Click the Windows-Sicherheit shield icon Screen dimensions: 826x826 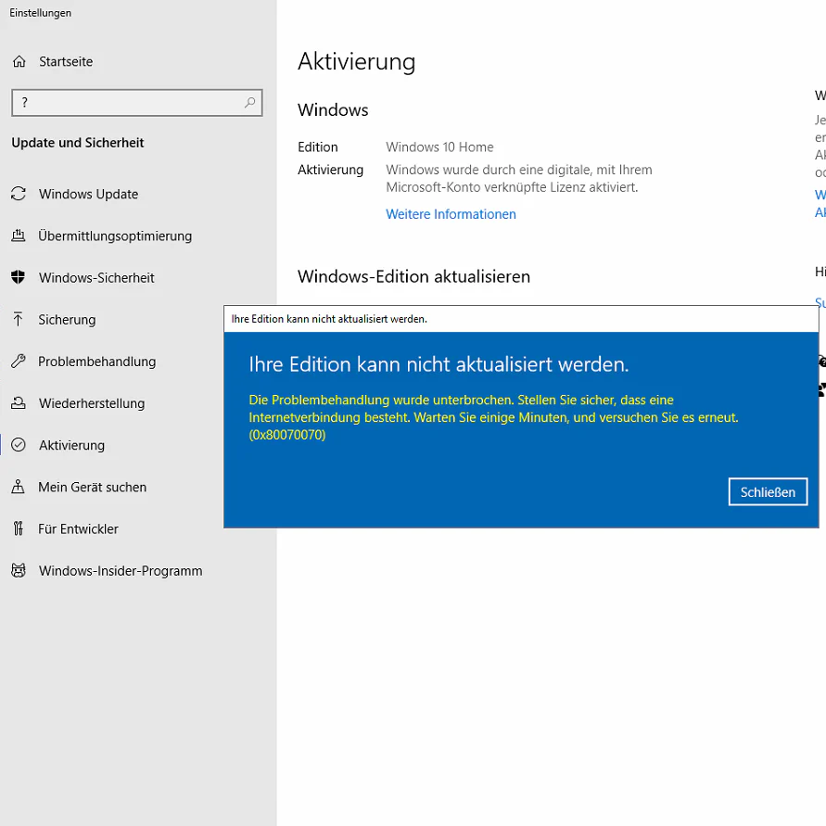(19, 277)
